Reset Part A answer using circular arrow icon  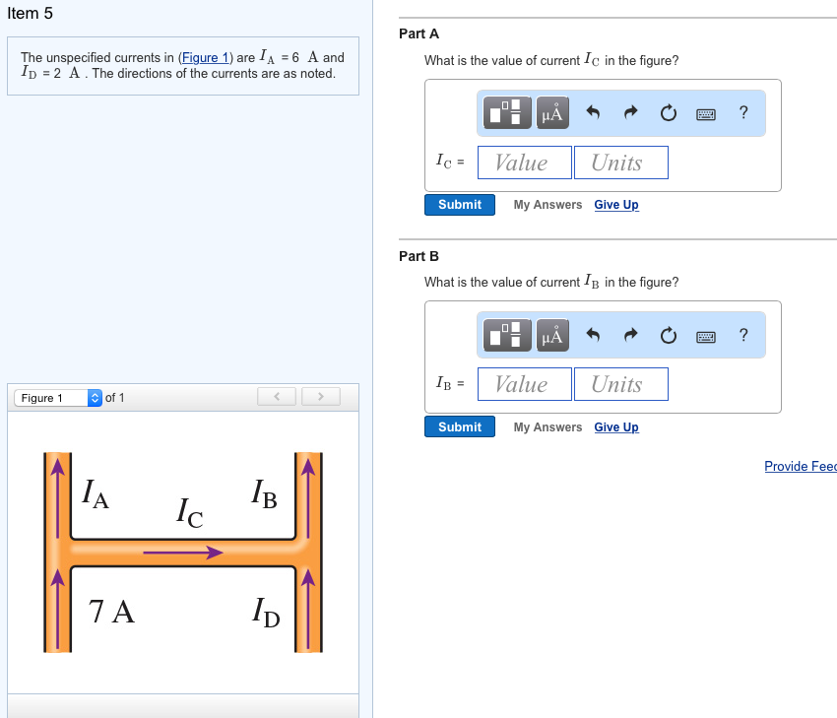point(668,112)
